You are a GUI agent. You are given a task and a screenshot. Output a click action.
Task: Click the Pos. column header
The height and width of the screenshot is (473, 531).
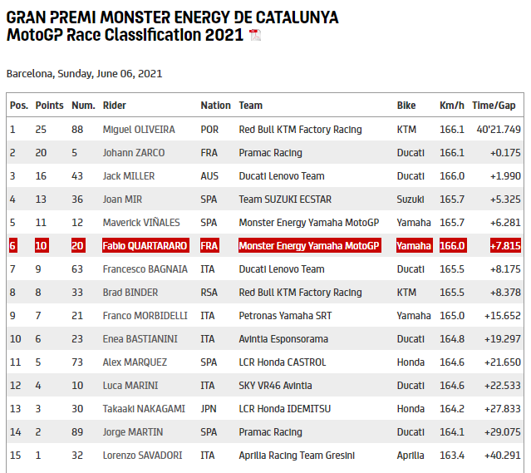click(18, 106)
